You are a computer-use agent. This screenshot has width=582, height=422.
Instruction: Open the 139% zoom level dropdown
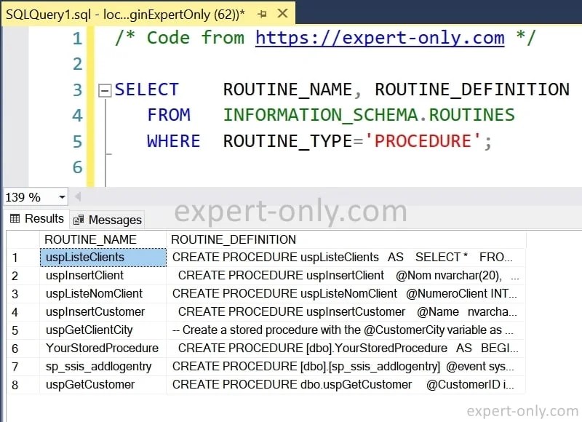click(33, 197)
